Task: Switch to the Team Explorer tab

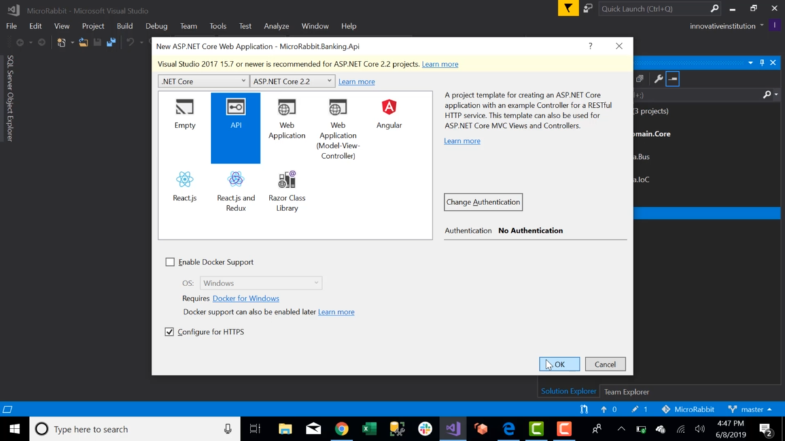Action: click(626, 391)
